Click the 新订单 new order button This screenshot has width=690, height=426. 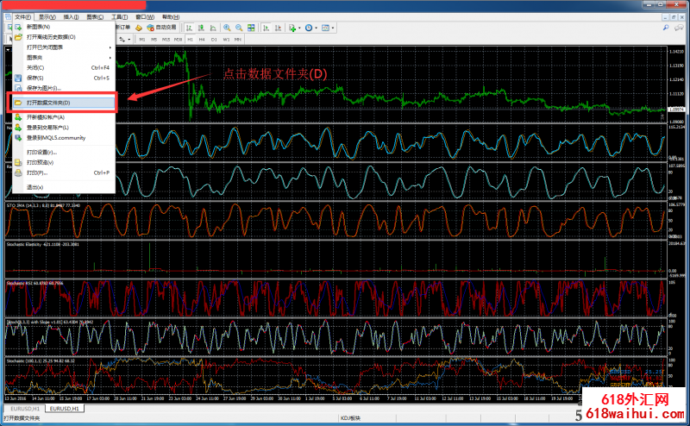tap(123, 28)
